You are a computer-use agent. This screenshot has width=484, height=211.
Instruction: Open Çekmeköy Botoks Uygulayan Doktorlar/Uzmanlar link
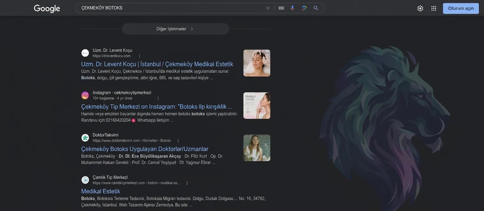pos(145,149)
